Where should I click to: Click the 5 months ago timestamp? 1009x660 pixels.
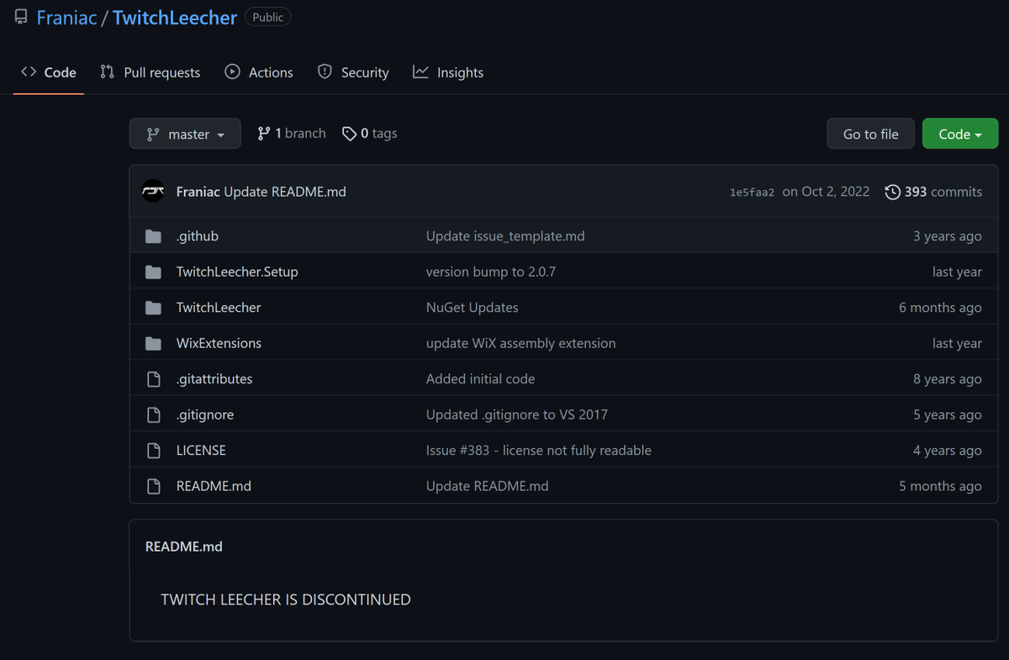[x=940, y=486]
